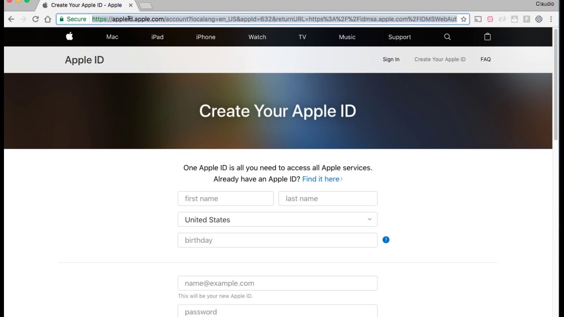Click the first name field
Image resolution: width=564 pixels, height=317 pixels.
[x=226, y=198]
